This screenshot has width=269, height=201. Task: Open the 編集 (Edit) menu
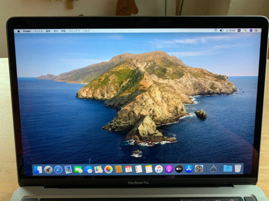pyautogui.click(x=48, y=31)
